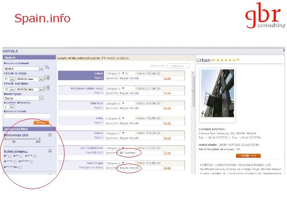
Task: Click Book link for Adler hotel
Action: point(167,123)
